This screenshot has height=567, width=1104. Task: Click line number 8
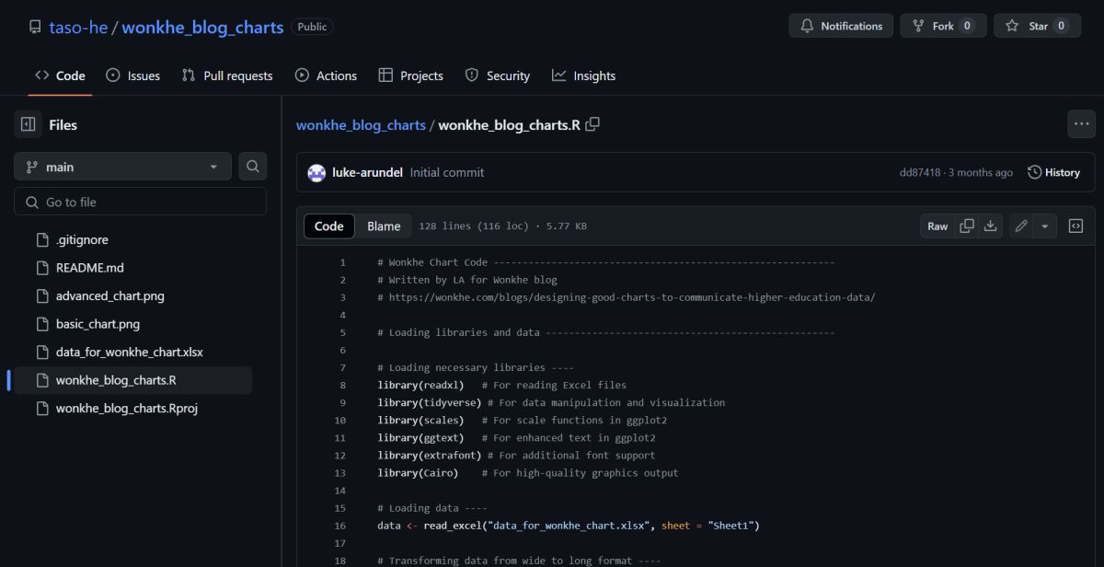coord(342,385)
